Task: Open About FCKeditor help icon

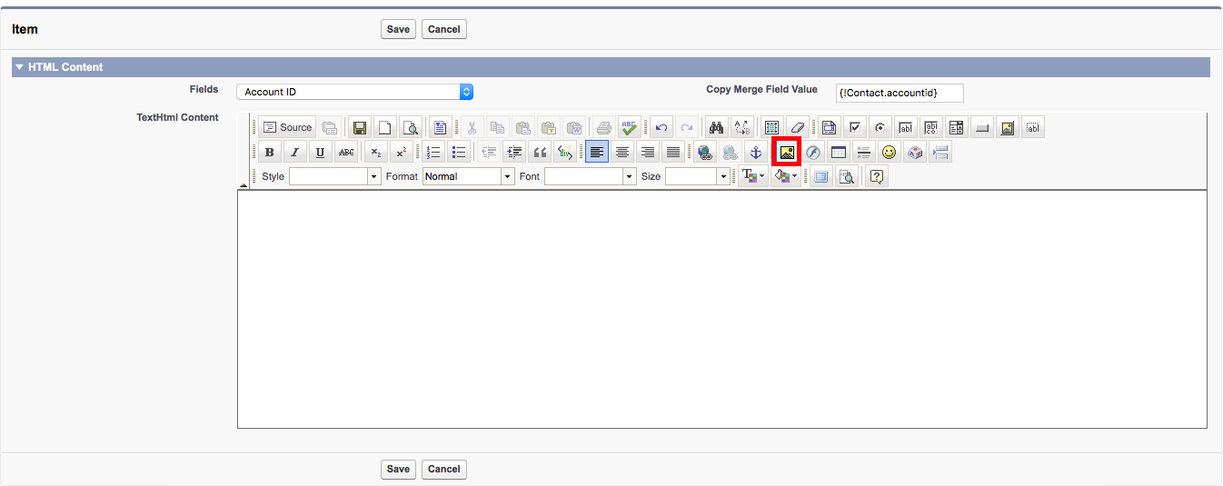Action: (x=877, y=176)
